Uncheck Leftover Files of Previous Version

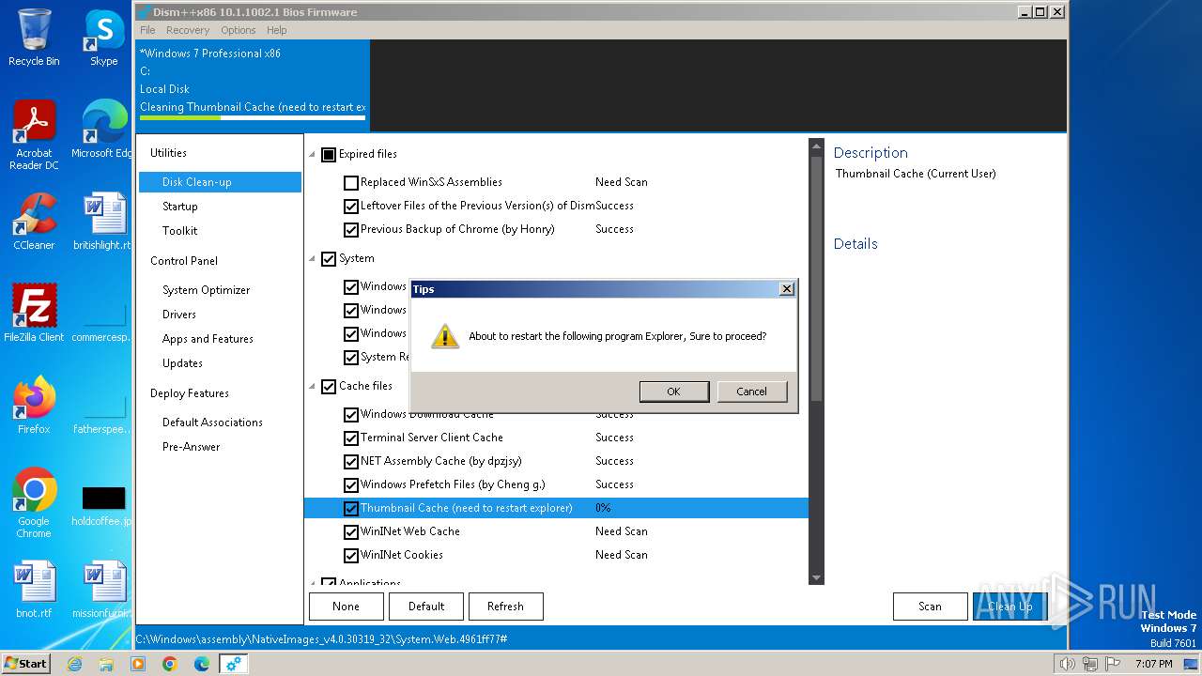[x=351, y=207]
